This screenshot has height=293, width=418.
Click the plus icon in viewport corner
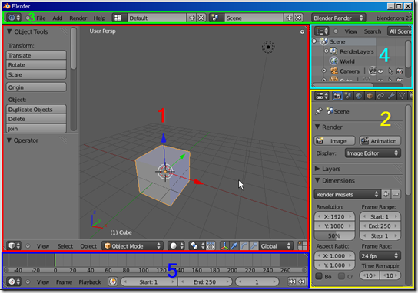pos(302,31)
